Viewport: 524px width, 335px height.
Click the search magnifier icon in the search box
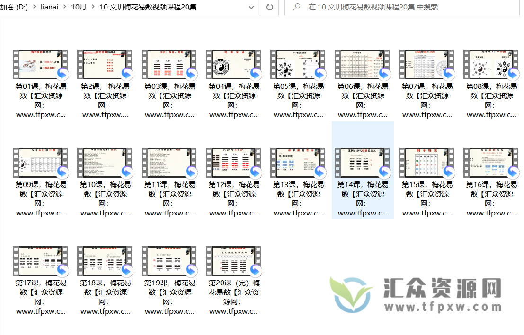click(x=296, y=7)
